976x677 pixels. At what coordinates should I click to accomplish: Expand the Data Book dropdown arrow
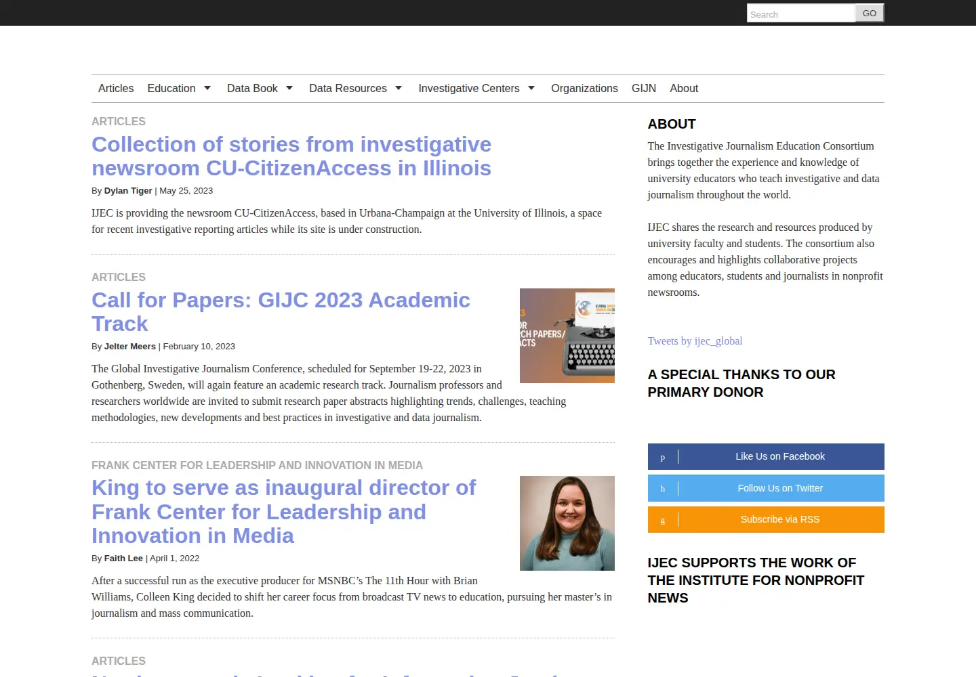pyautogui.click(x=289, y=89)
